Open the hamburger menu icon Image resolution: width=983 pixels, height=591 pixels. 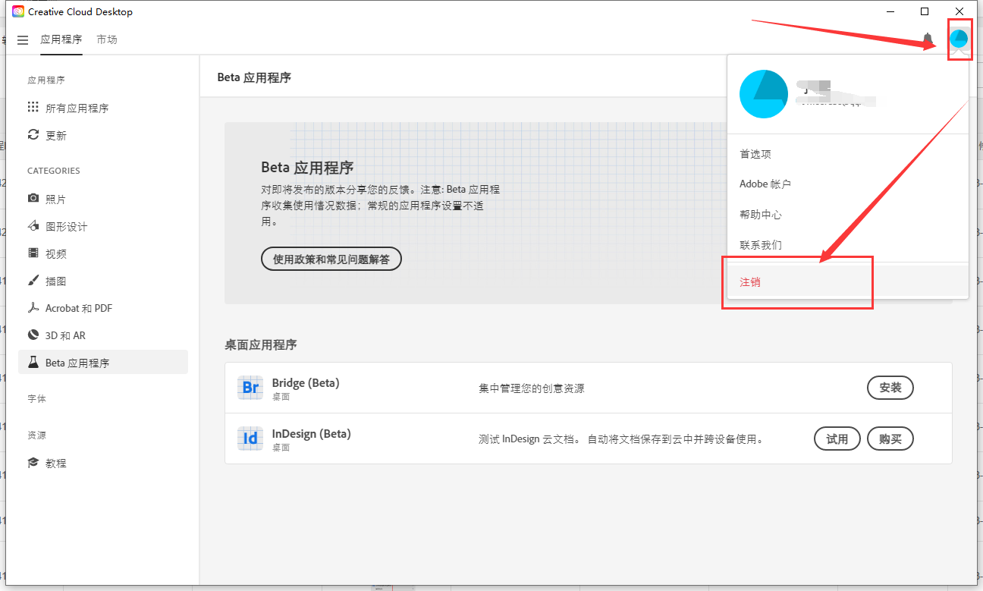(x=23, y=39)
